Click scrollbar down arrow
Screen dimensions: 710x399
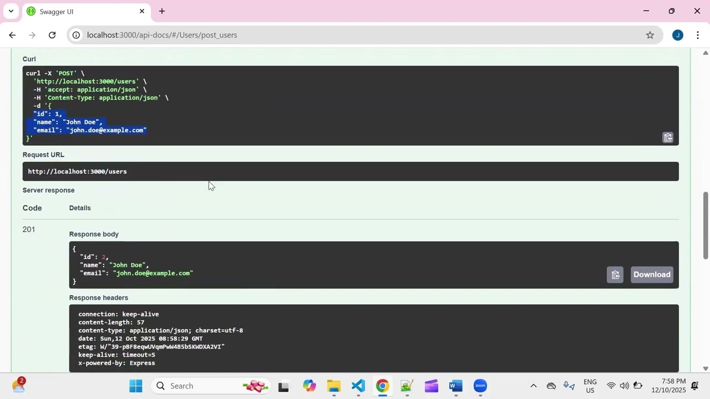coord(706,369)
